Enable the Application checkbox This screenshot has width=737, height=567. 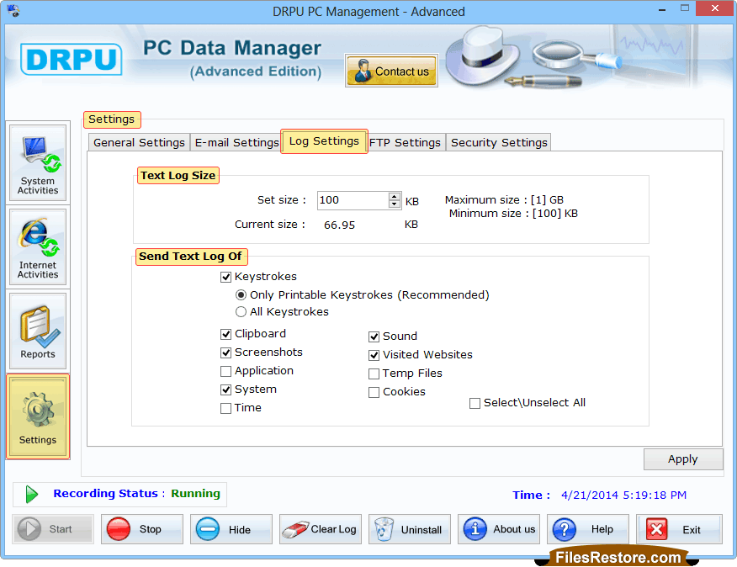point(226,372)
